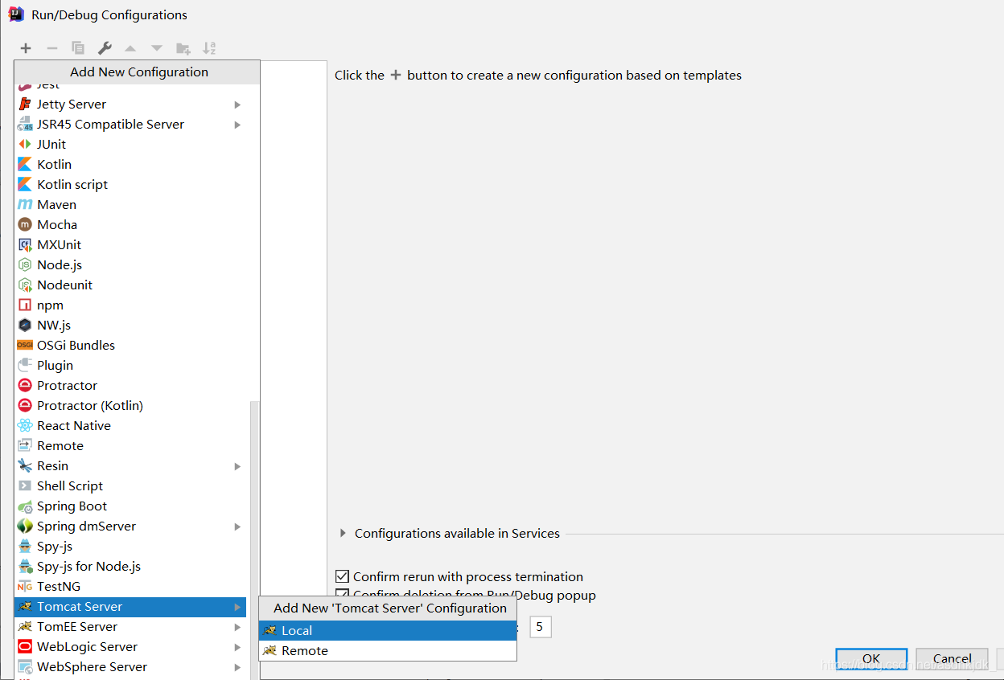
Task: Select Remote configuration type in list
Action: click(x=130, y=446)
